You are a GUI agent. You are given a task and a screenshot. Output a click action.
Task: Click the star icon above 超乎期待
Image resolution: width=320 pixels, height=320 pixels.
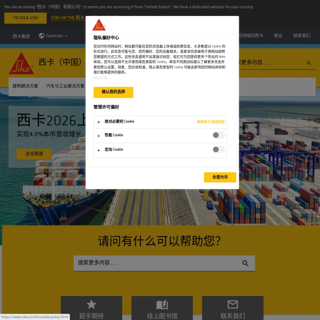coord(92,304)
